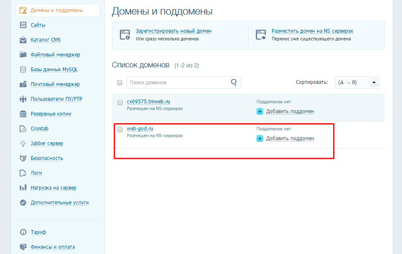Click plus icon for cx69575.tmweb.ru subdomain
Viewport: 402px width, 254px height.
pyautogui.click(x=260, y=111)
